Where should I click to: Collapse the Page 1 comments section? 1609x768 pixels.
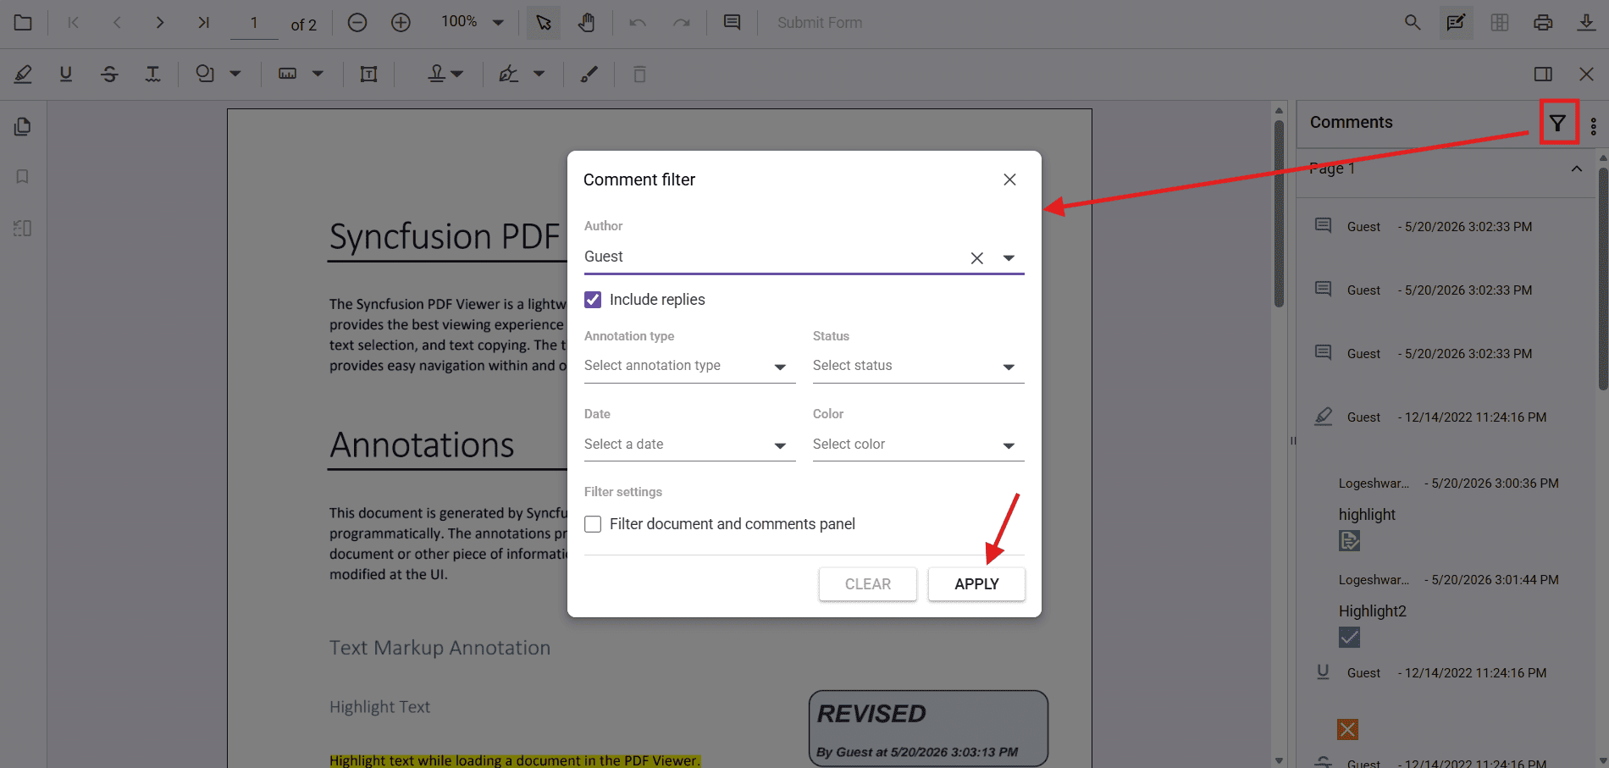(x=1576, y=169)
